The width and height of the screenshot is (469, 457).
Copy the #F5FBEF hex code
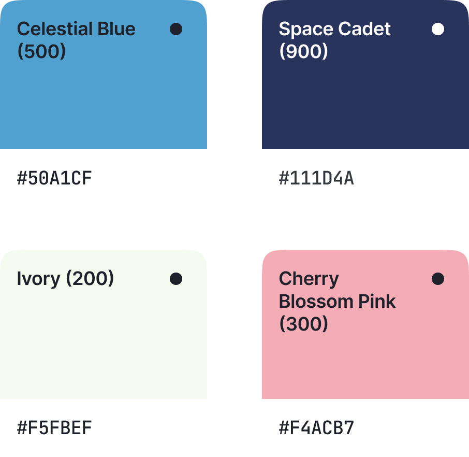pos(54,428)
